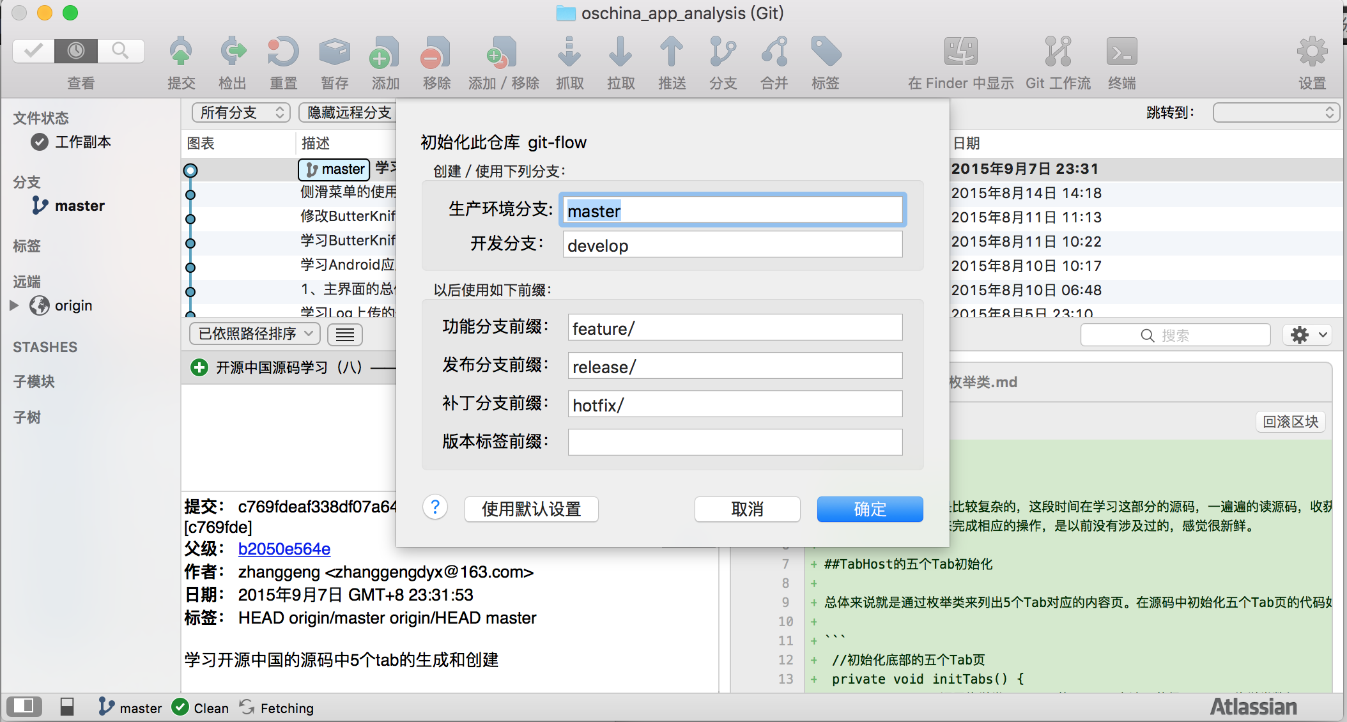This screenshot has width=1347, height=722.
Task: Open the All Branches (所有分支) dropdown
Action: pos(241,112)
